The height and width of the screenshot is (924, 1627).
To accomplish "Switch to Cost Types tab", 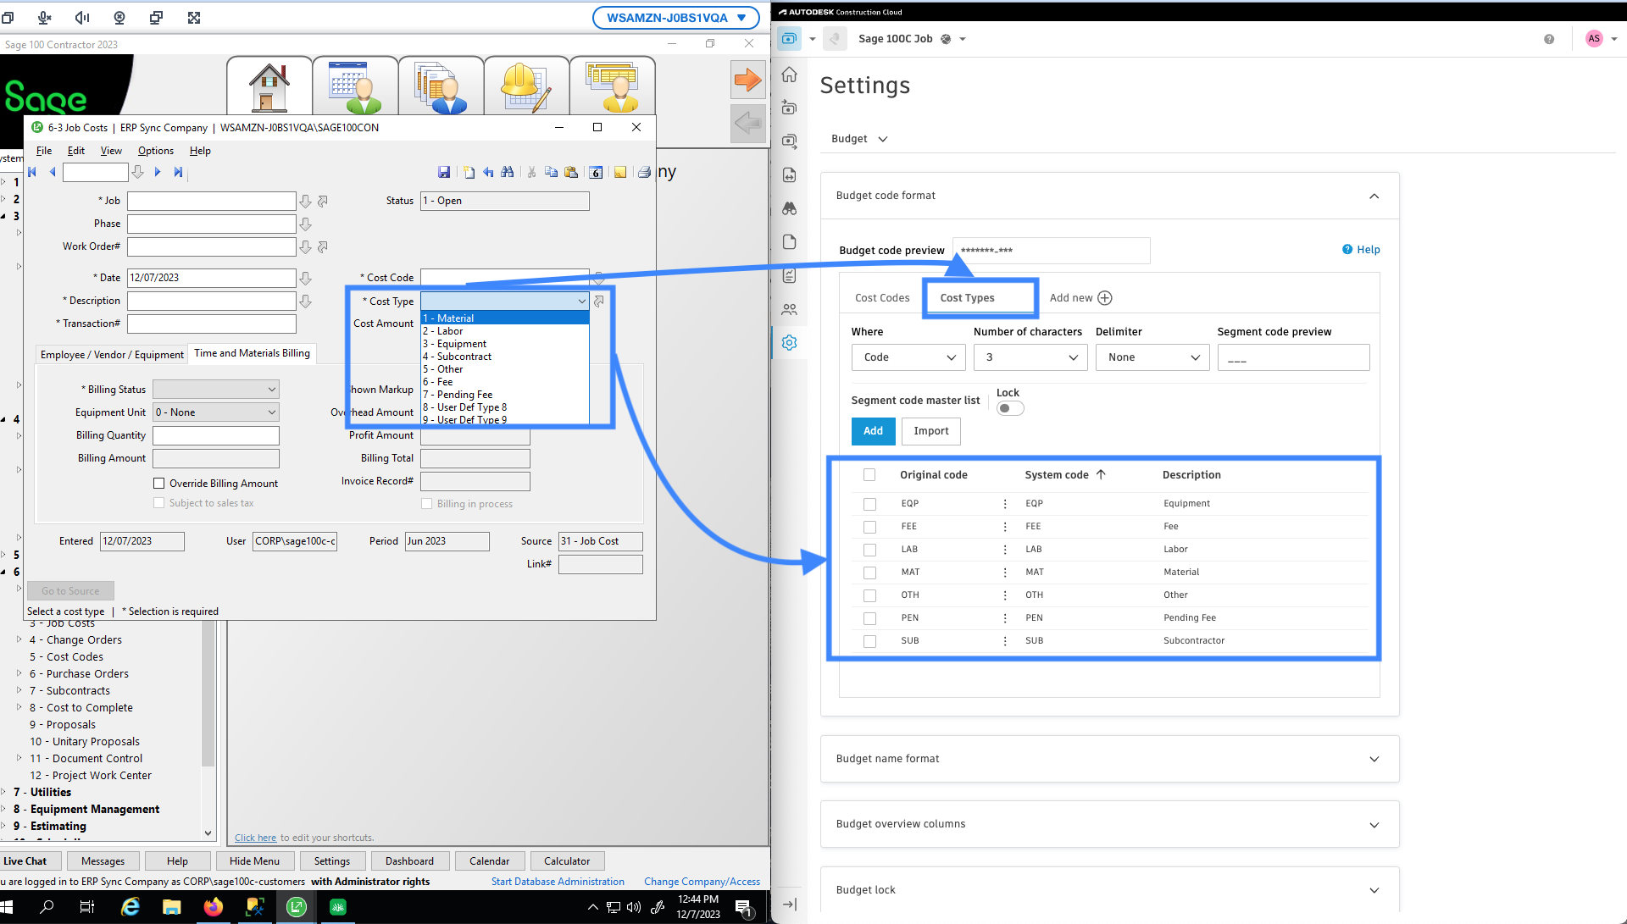I will pos(967,298).
